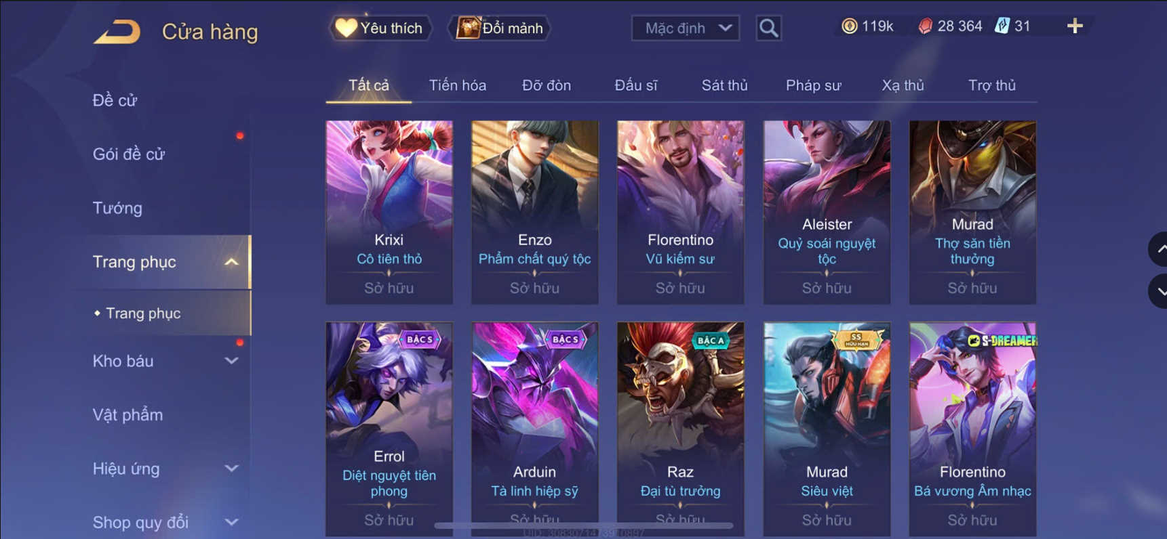
Task: Open the Đổi mảnh fragment exchange
Action: (500, 28)
